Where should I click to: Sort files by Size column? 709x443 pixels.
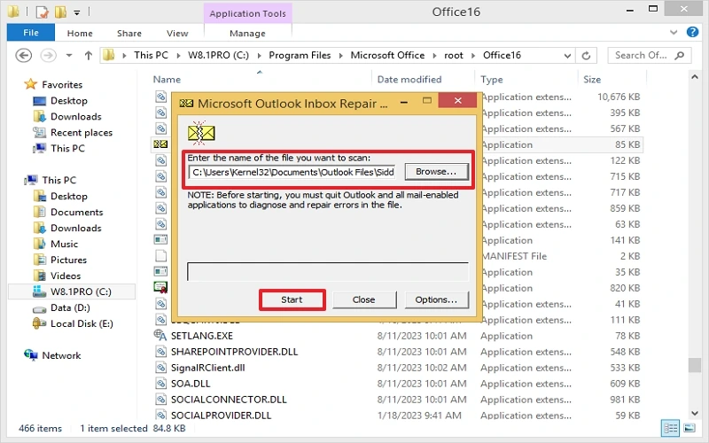[592, 79]
